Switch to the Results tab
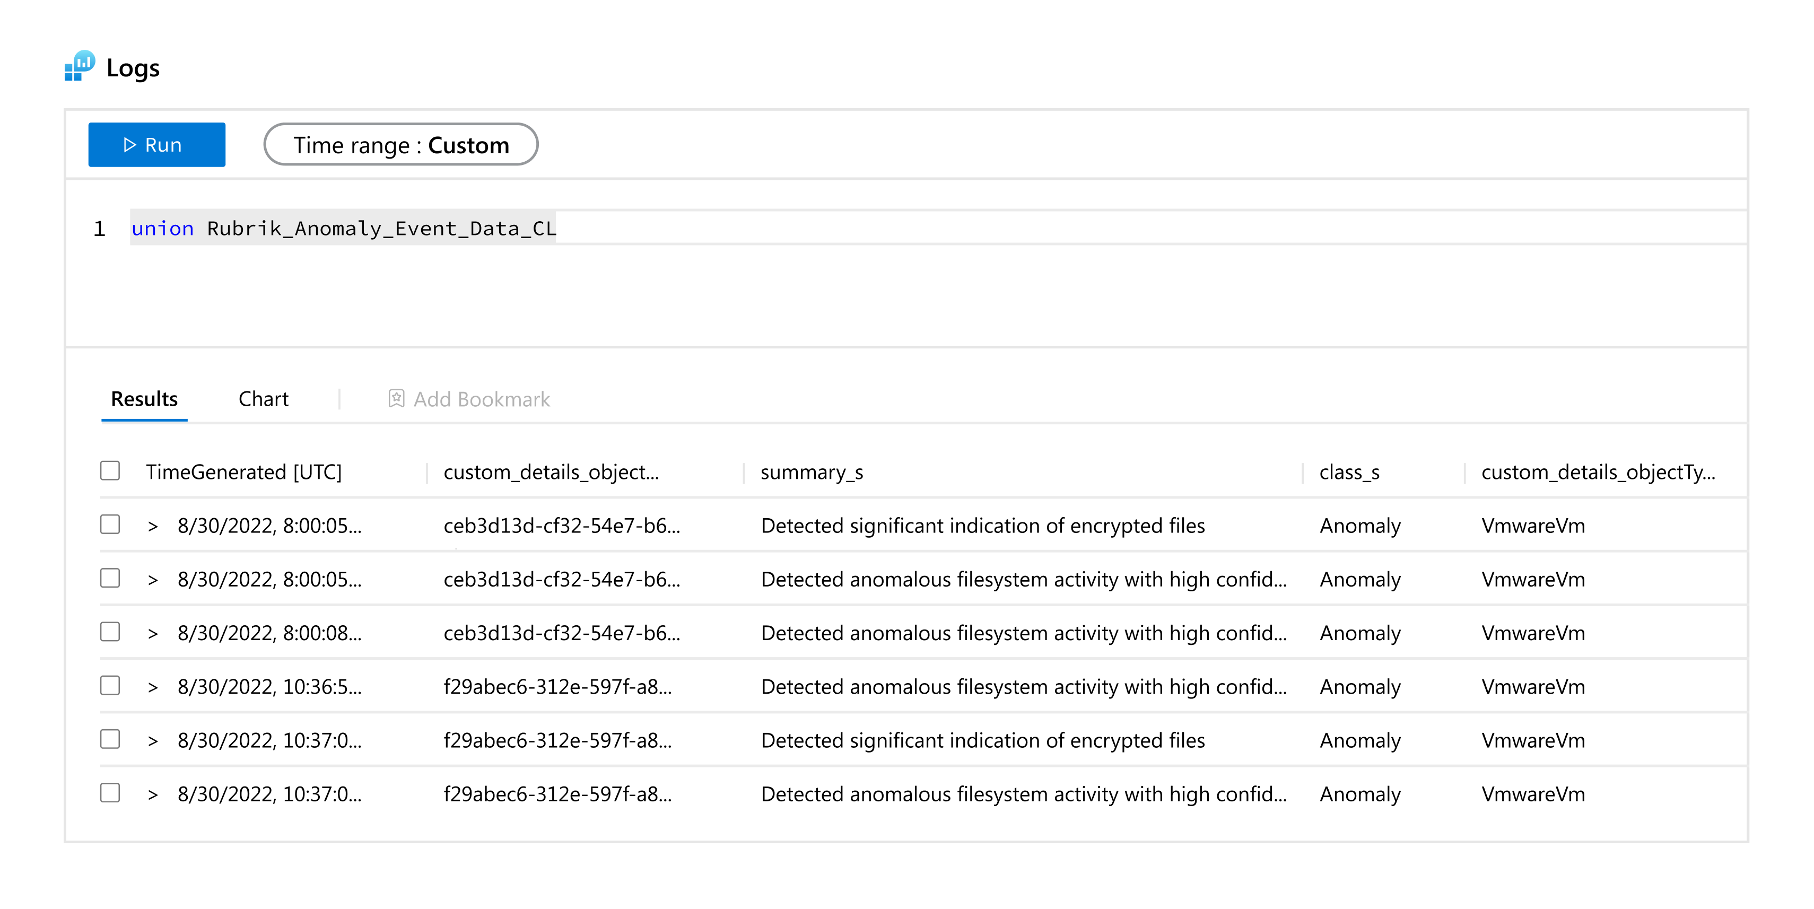The height and width of the screenshot is (909, 1814). (x=144, y=399)
